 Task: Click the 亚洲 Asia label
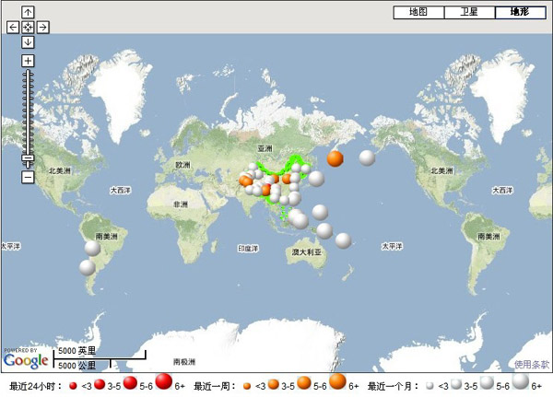[265, 148]
